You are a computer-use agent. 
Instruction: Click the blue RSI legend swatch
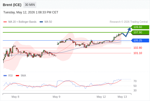(5, 76)
